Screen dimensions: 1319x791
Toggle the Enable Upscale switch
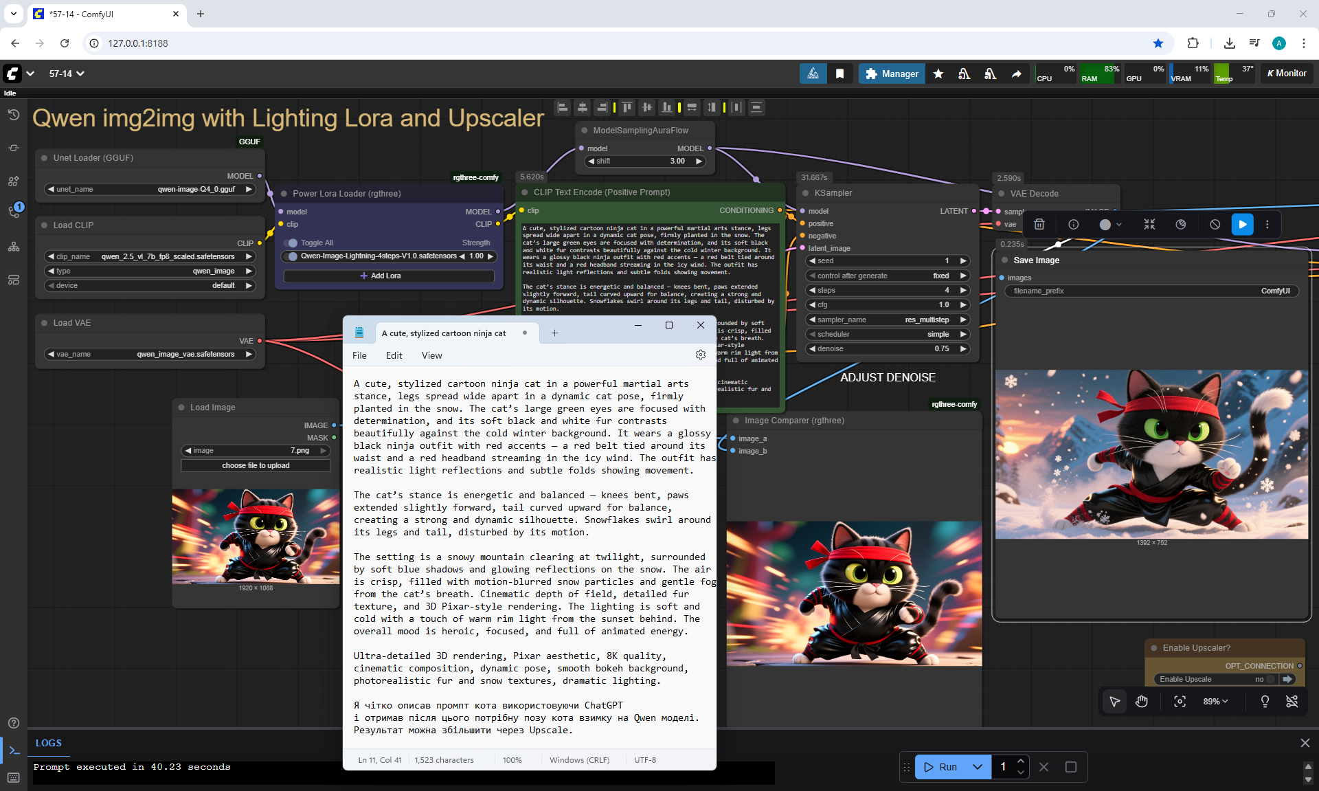pos(1272,679)
